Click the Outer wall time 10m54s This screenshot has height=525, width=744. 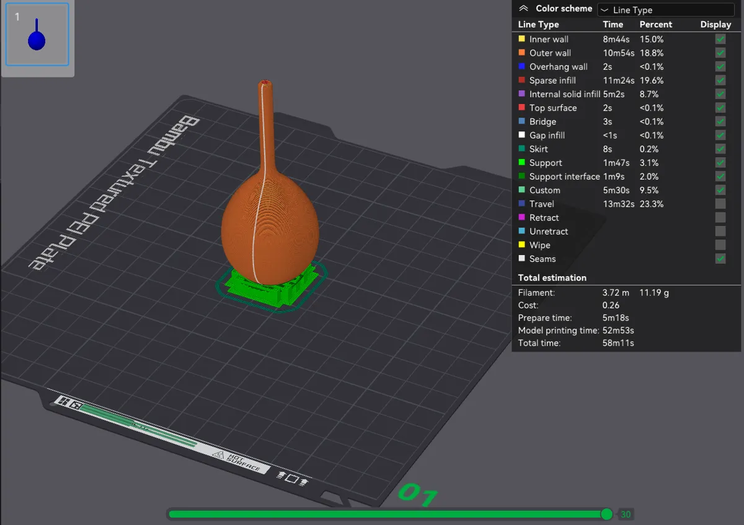pos(619,53)
